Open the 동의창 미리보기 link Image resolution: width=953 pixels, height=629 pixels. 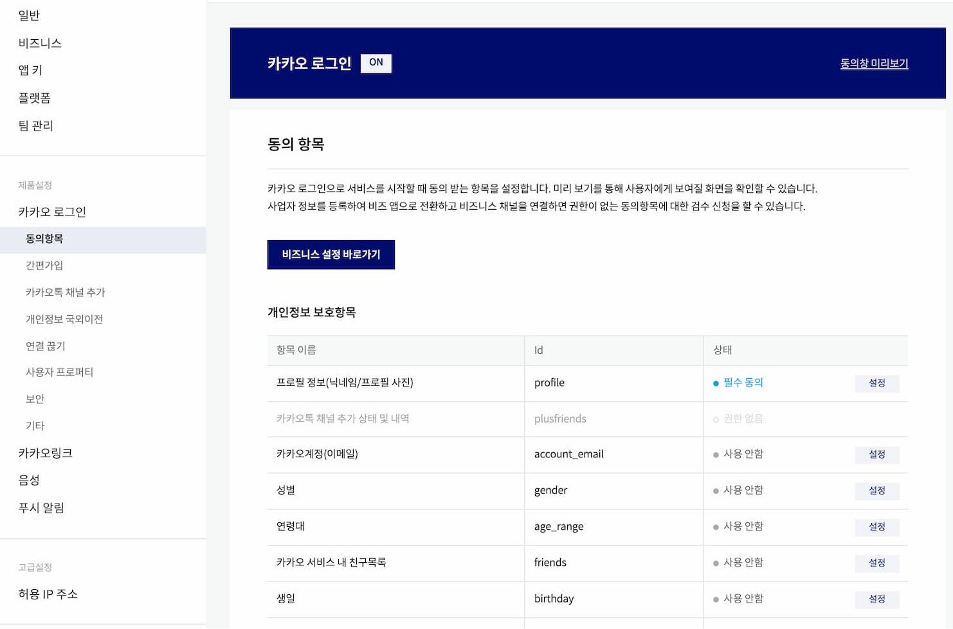(874, 63)
